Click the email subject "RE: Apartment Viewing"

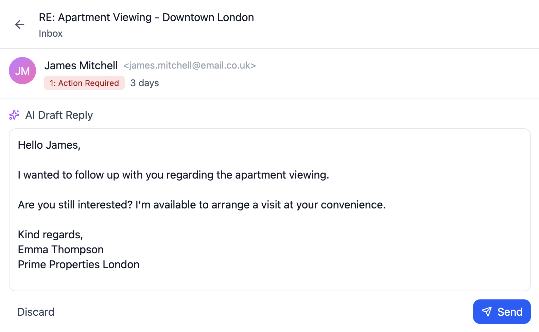(x=146, y=17)
